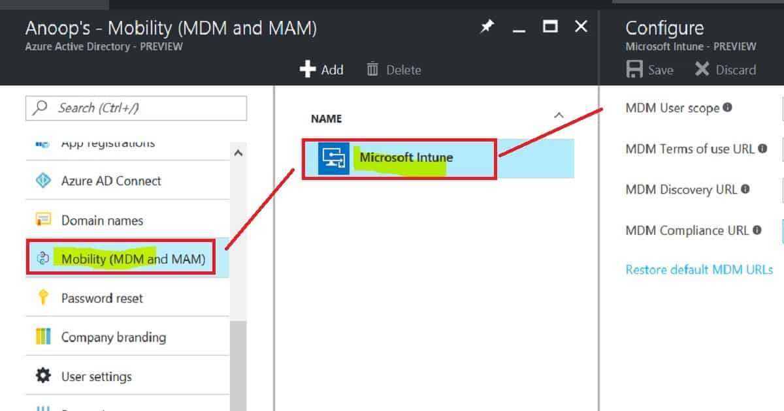
Task: Click the search magnifier icon
Action: tap(40, 108)
